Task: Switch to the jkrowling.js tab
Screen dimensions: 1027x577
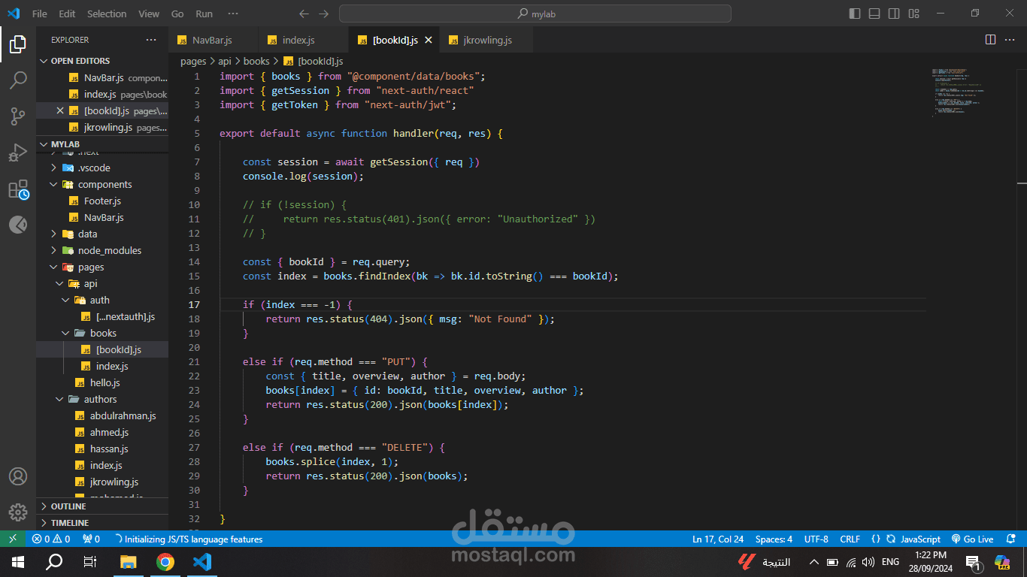Action: click(487, 40)
